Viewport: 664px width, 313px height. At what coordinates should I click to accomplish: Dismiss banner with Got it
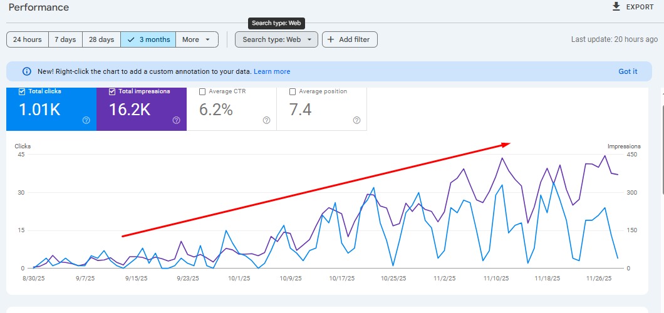tap(628, 71)
